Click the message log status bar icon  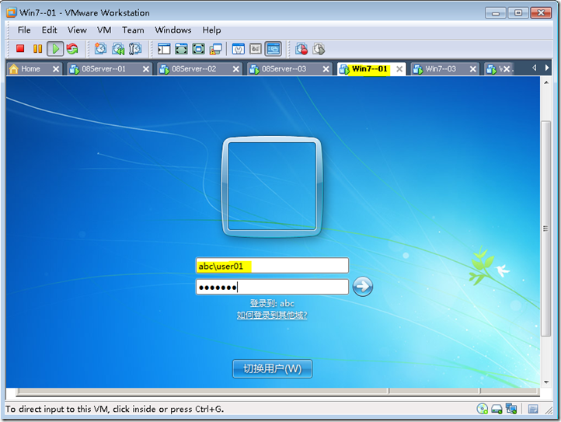533,409
